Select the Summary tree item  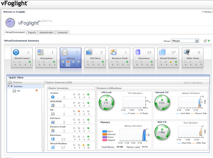pyautogui.click(x=18, y=86)
